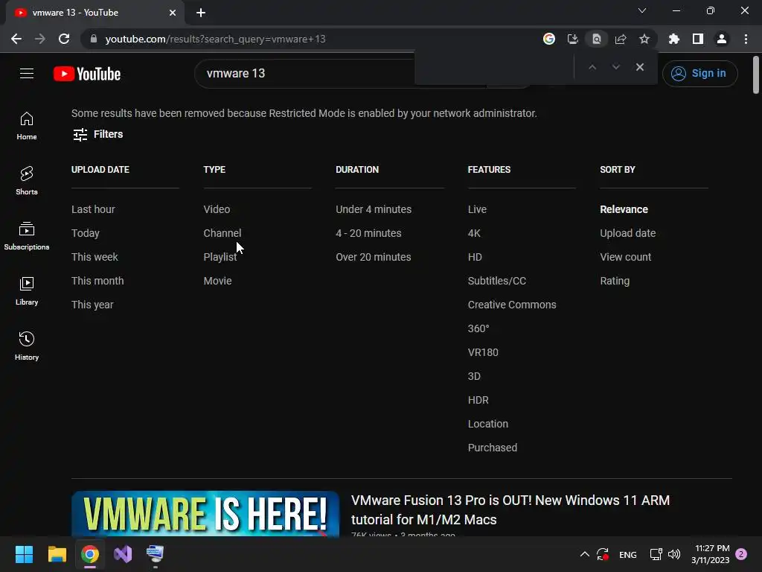Open the Chrome profile icon
The height and width of the screenshot is (572, 762).
point(721,39)
